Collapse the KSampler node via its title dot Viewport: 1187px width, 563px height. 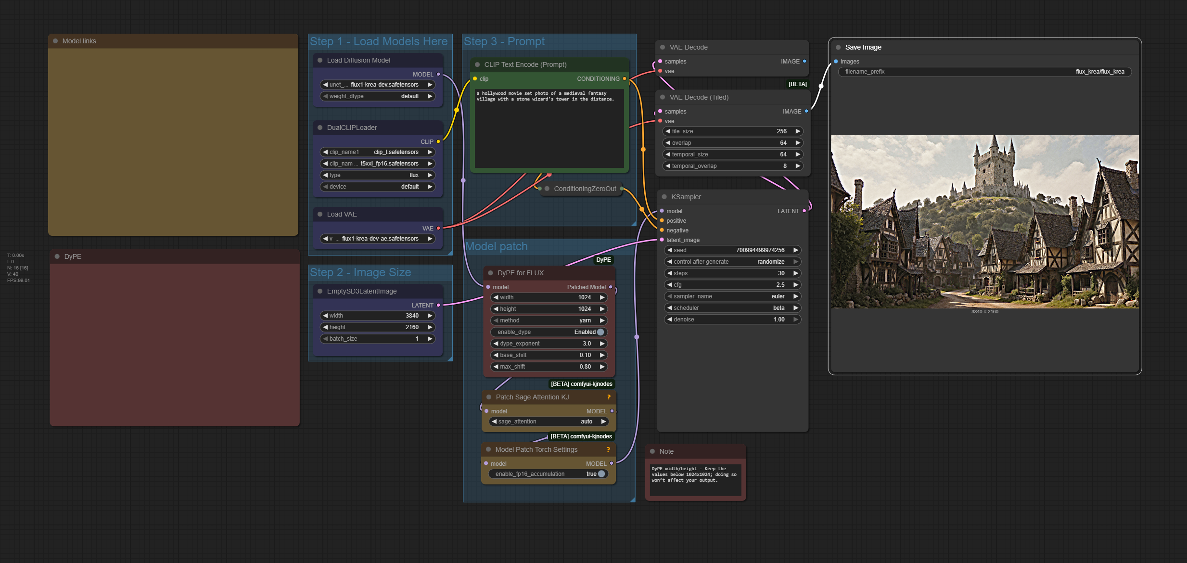pyautogui.click(x=664, y=197)
